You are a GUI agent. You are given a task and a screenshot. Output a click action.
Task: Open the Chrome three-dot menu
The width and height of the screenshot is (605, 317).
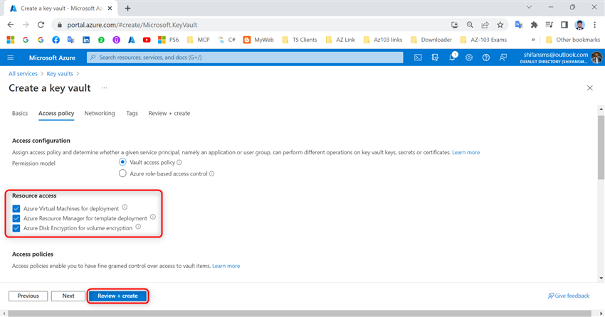pyautogui.click(x=594, y=25)
